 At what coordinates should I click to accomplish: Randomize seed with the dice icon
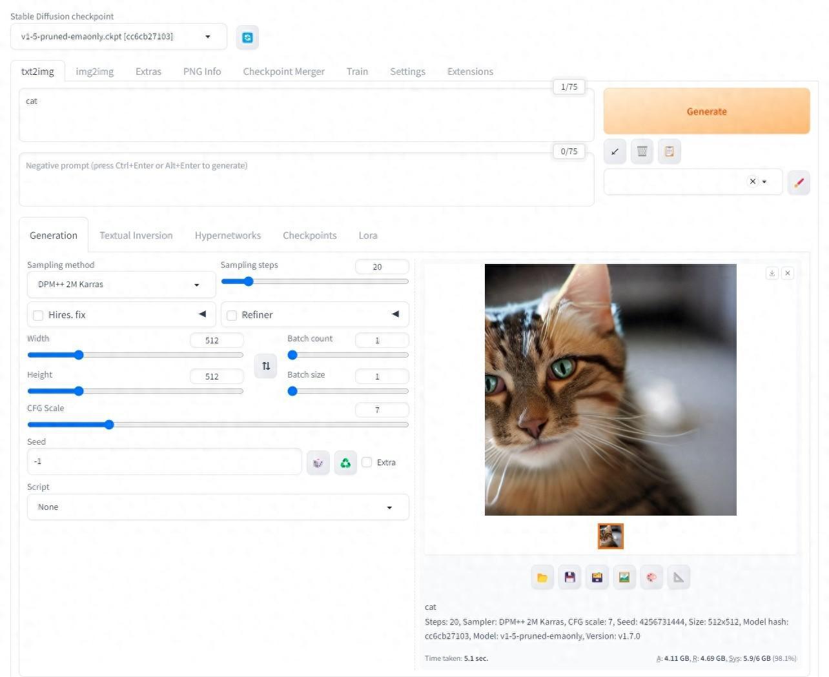(318, 463)
